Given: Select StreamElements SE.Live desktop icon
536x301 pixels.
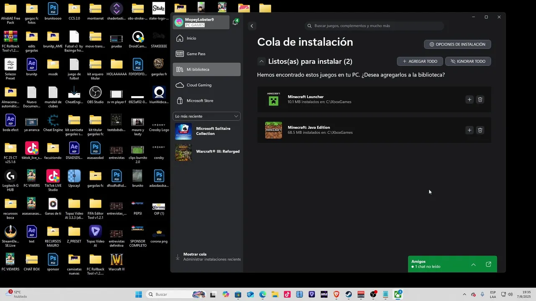Looking at the screenshot, I should (x=10, y=237).
